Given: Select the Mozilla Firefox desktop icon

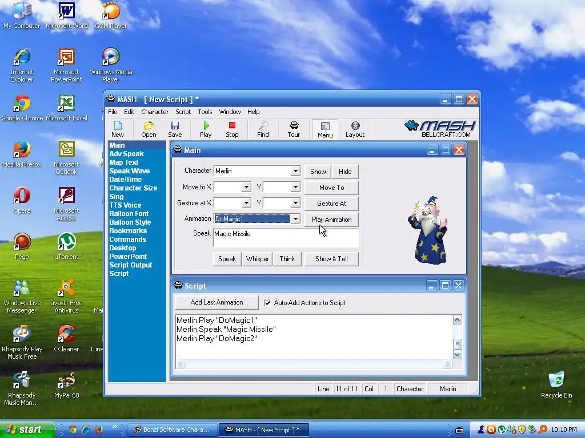Looking at the screenshot, I should click(x=22, y=154).
